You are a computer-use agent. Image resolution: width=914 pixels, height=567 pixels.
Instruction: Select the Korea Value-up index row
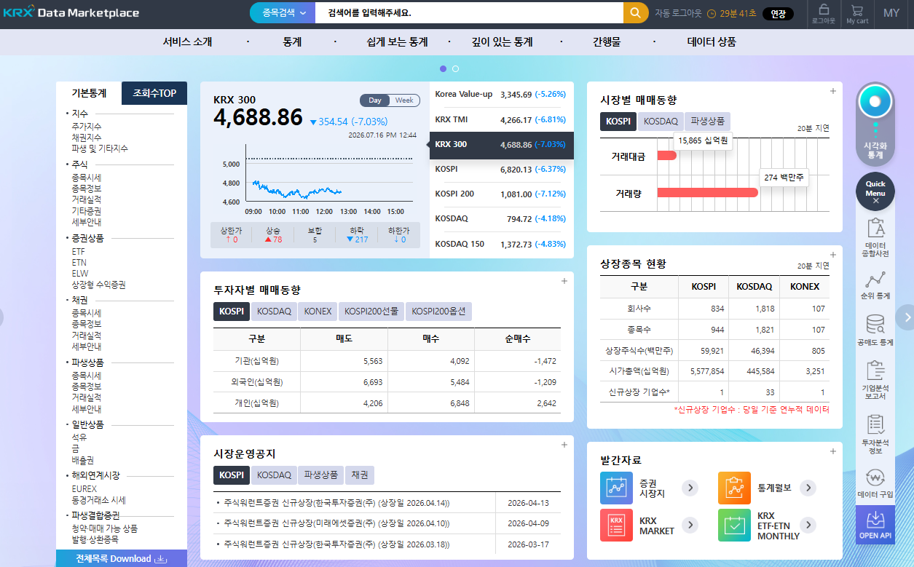click(x=501, y=94)
